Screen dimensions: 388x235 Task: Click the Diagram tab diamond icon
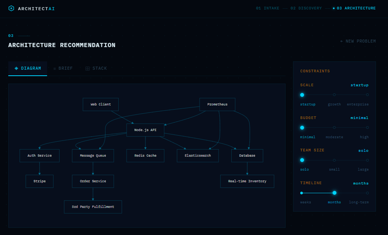pos(16,69)
